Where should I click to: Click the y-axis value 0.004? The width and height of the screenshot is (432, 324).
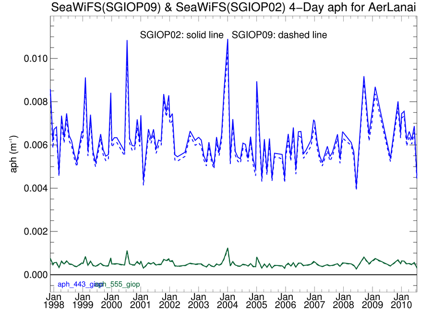point(36,188)
